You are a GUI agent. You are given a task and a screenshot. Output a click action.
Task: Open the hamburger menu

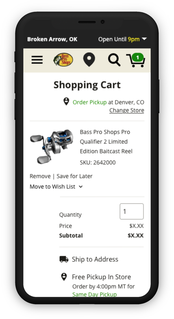pyautogui.click(x=37, y=60)
